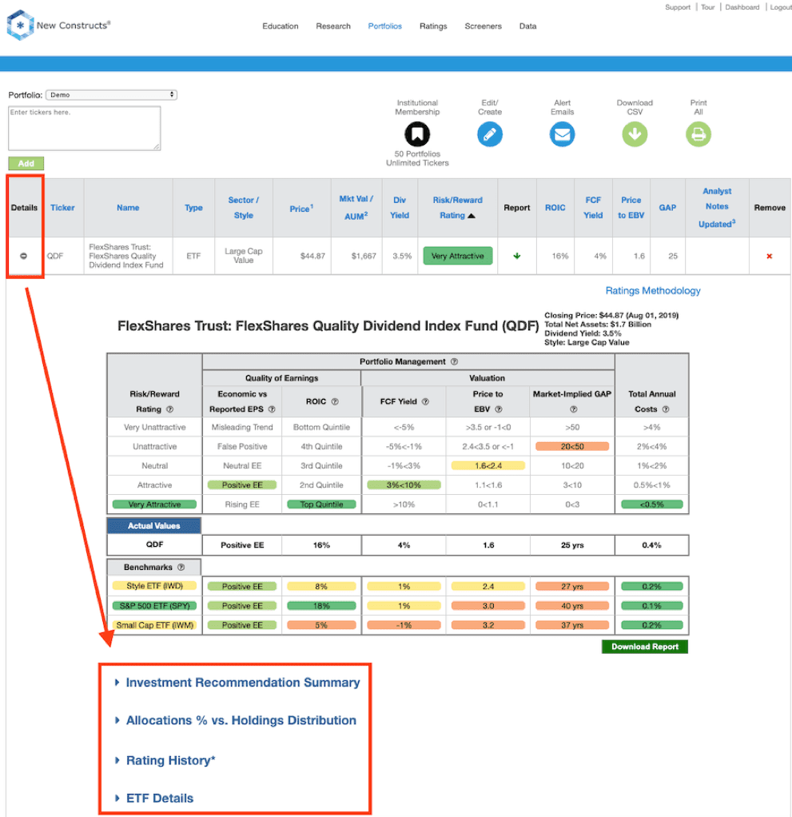Sort by Analyst Notes Updated header
792x817 pixels.
coord(717,207)
